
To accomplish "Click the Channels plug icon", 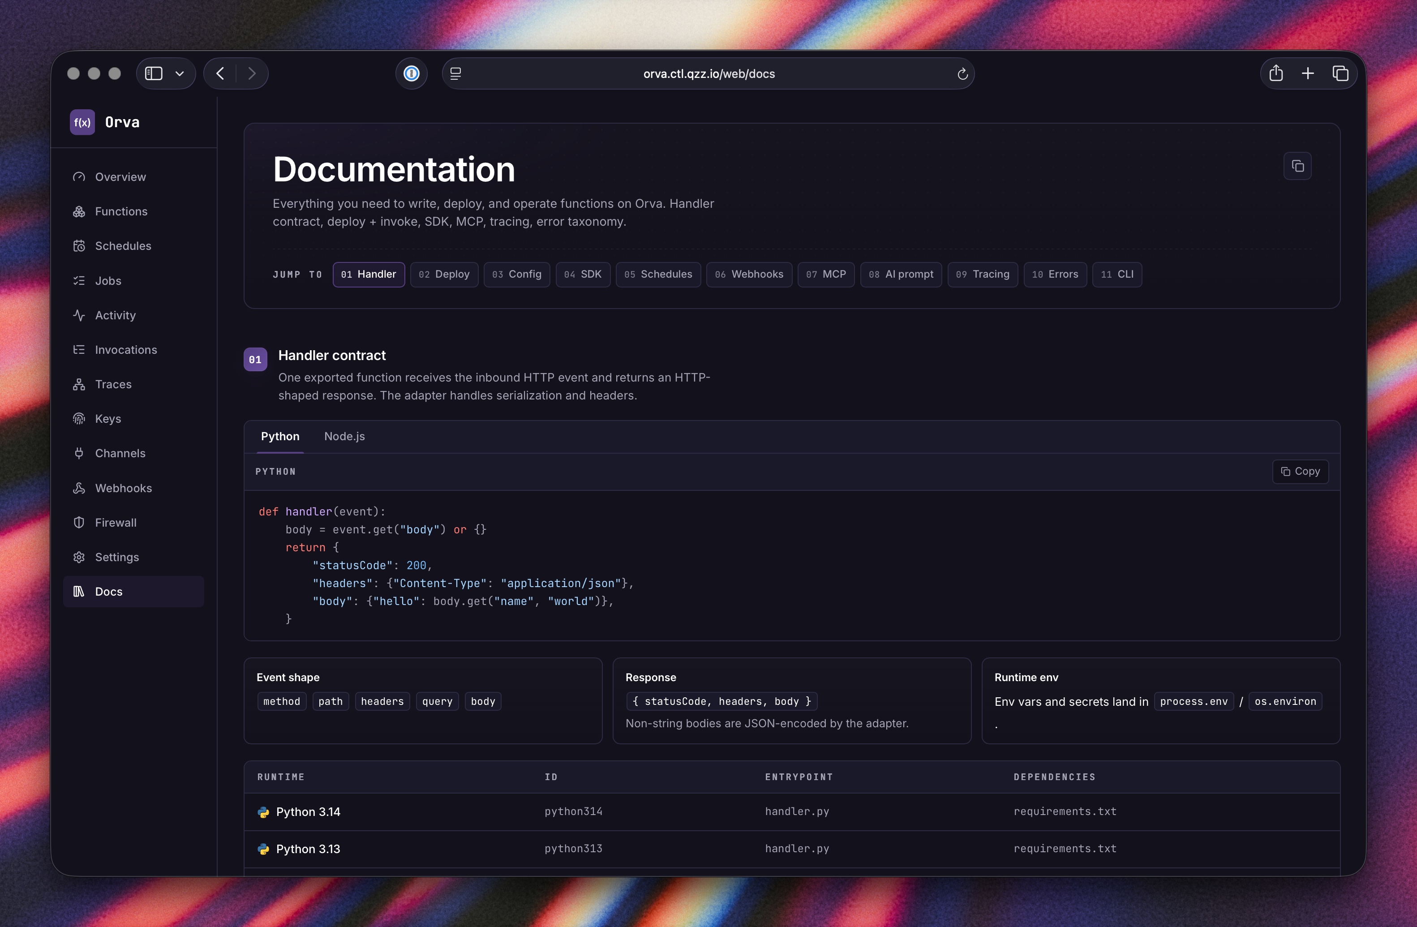I will 79,453.
